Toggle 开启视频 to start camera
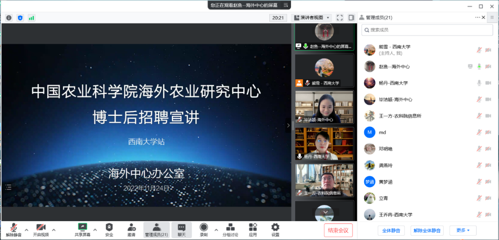Image resolution: width=499 pixels, height=240 pixels. [41, 227]
